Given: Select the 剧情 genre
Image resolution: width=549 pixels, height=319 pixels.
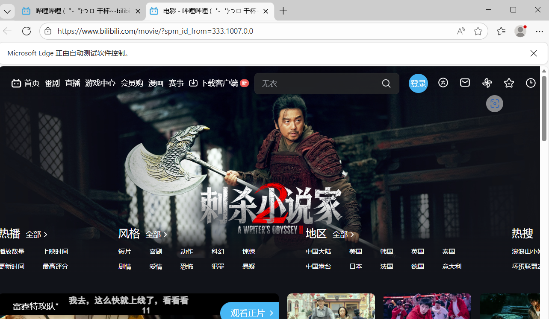Looking at the screenshot, I should (x=125, y=267).
